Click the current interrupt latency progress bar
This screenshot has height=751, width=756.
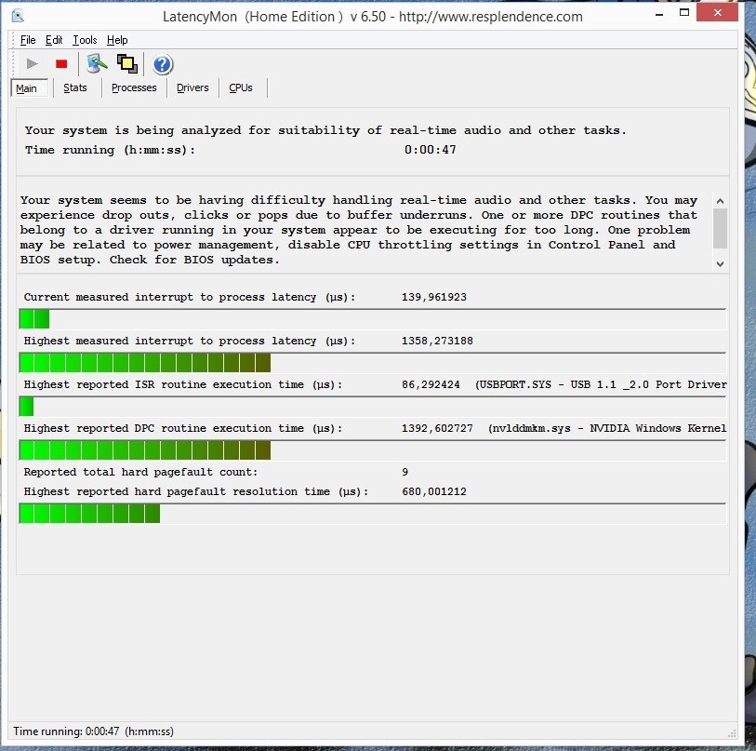(372, 319)
